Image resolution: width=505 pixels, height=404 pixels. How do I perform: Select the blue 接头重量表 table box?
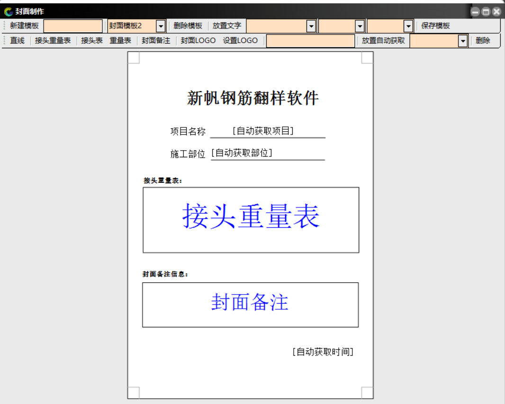(251, 220)
